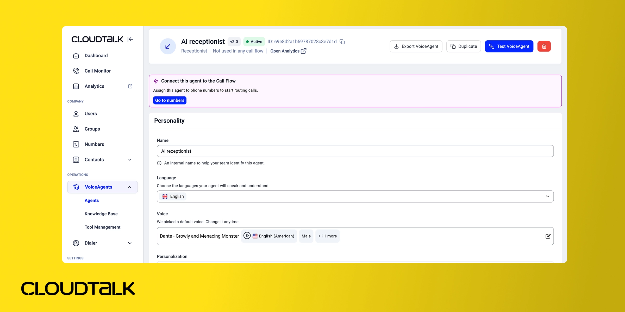The image size is (625, 312).
Task: Delete the agent with the red trash icon
Action: [x=544, y=46]
